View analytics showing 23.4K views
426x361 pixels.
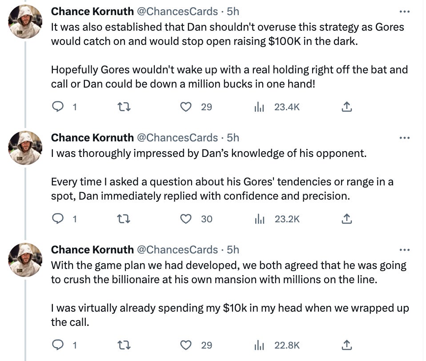[x=257, y=107]
